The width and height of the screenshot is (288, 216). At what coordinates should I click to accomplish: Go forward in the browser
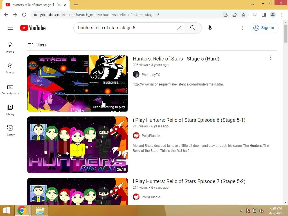click(15, 15)
